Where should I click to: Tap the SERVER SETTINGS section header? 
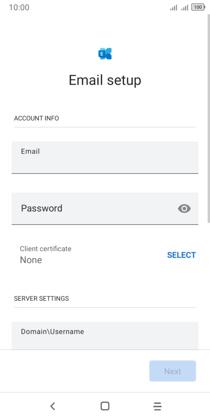[x=41, y=298]
